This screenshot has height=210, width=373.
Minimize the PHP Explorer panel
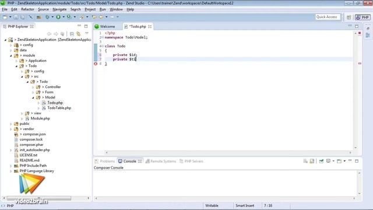[79, 26]
